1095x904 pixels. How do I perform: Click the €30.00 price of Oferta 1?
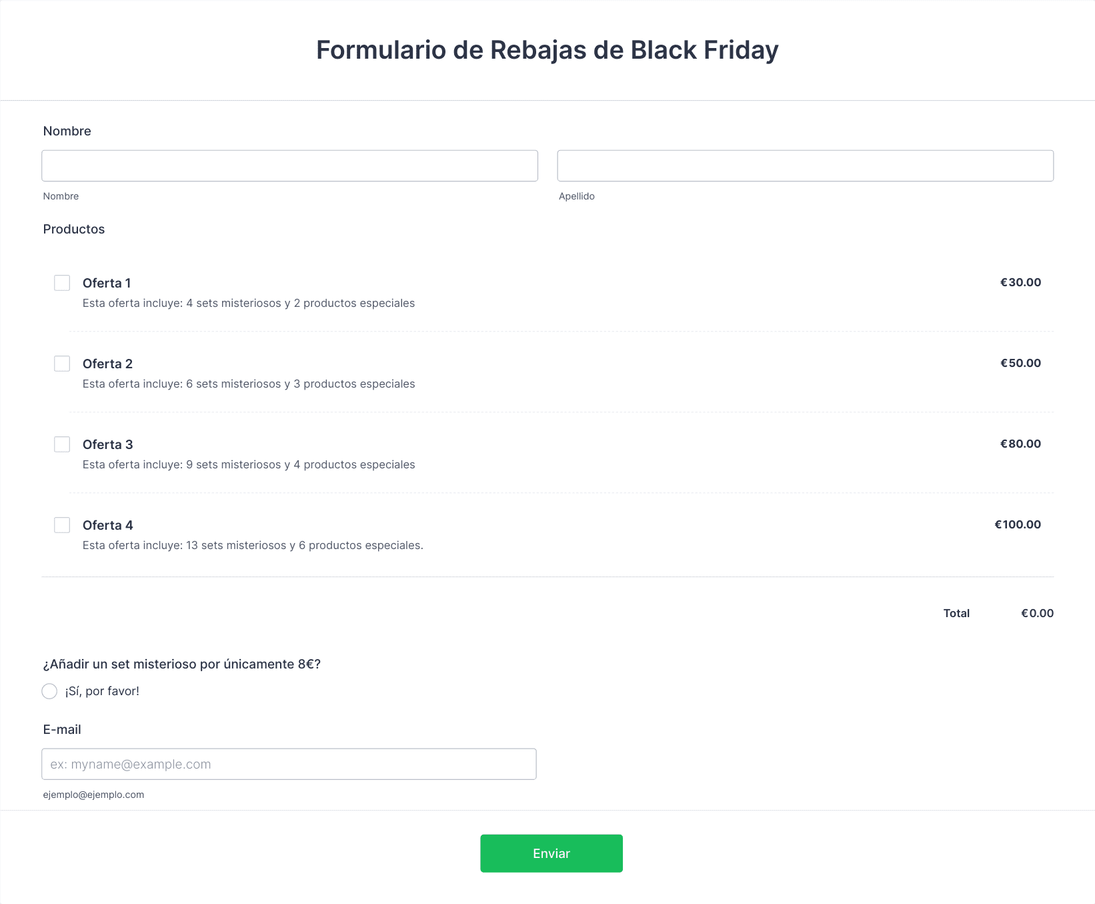coord(1020,282)
